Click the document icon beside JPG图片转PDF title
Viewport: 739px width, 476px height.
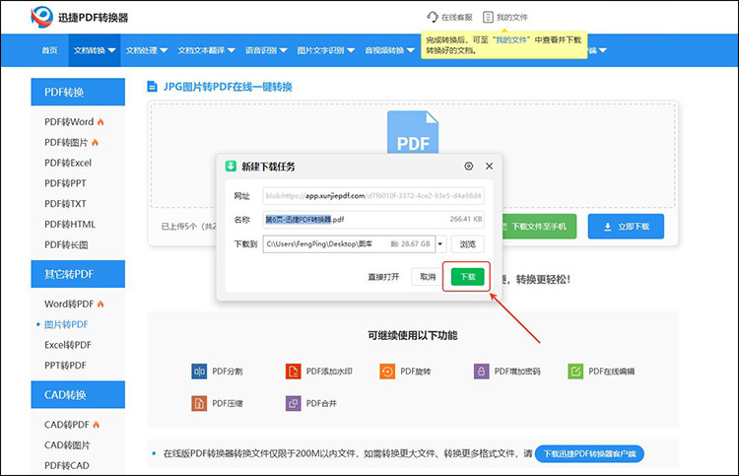(x=152, y=87)
